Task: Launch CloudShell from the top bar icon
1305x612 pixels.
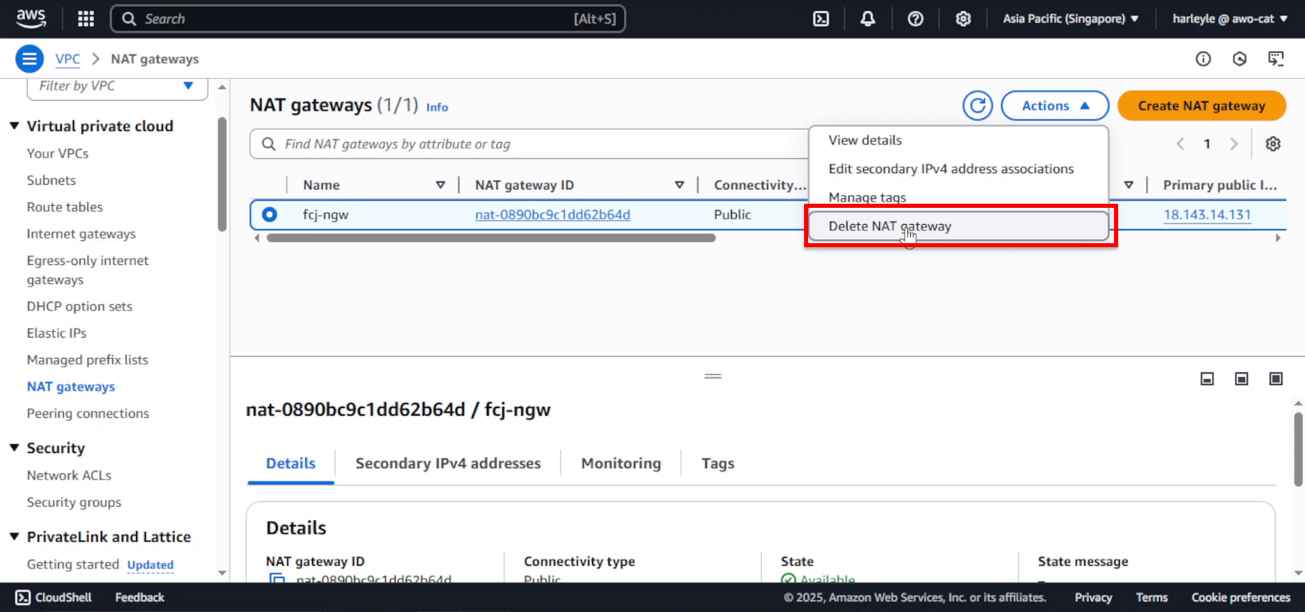Action: click(x=821, y=19)
